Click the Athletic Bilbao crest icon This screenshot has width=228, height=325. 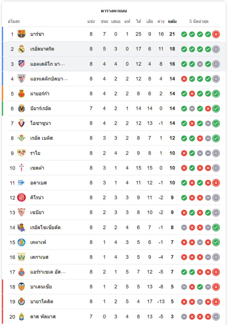(x=21, y=79)
